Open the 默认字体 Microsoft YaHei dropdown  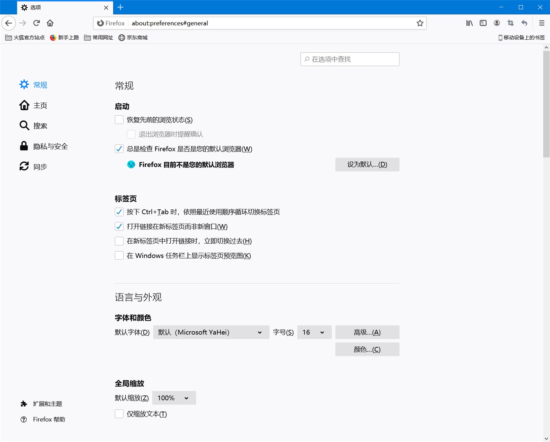click(211, 332)
